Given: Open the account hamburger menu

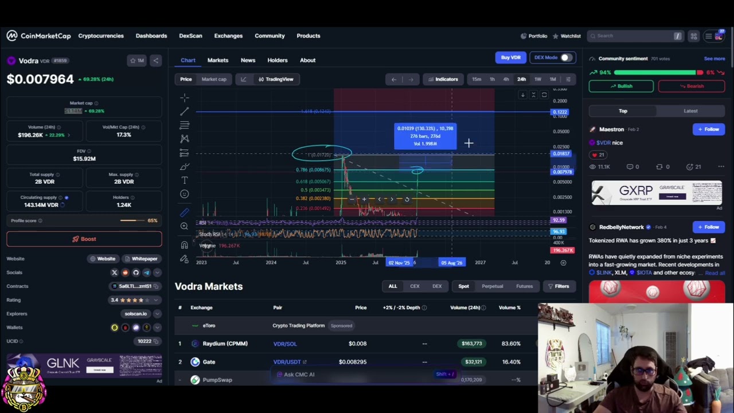Looking at the screenshot, I should (x=709, y=36).
